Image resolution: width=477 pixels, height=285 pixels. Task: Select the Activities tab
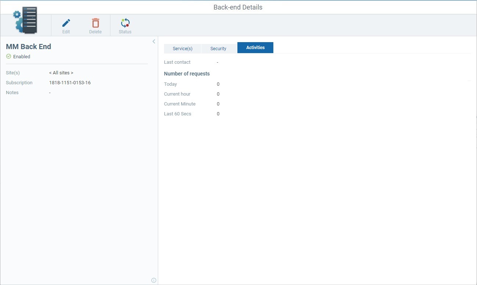tap(255, 47)
